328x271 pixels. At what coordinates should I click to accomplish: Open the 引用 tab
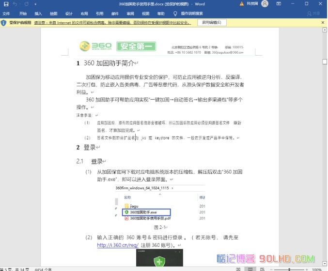coord(100,14)
